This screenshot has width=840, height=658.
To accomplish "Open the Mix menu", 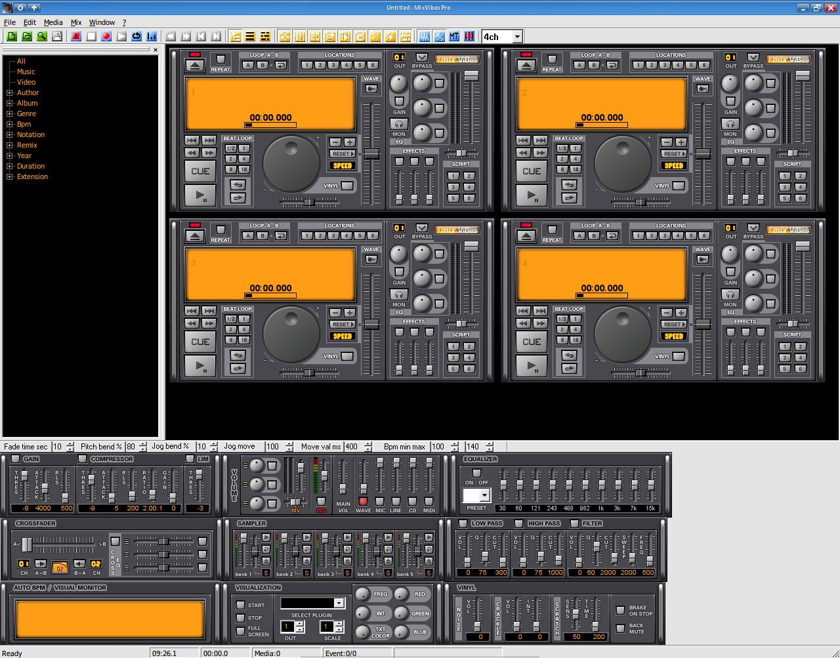I will [76, 22].
